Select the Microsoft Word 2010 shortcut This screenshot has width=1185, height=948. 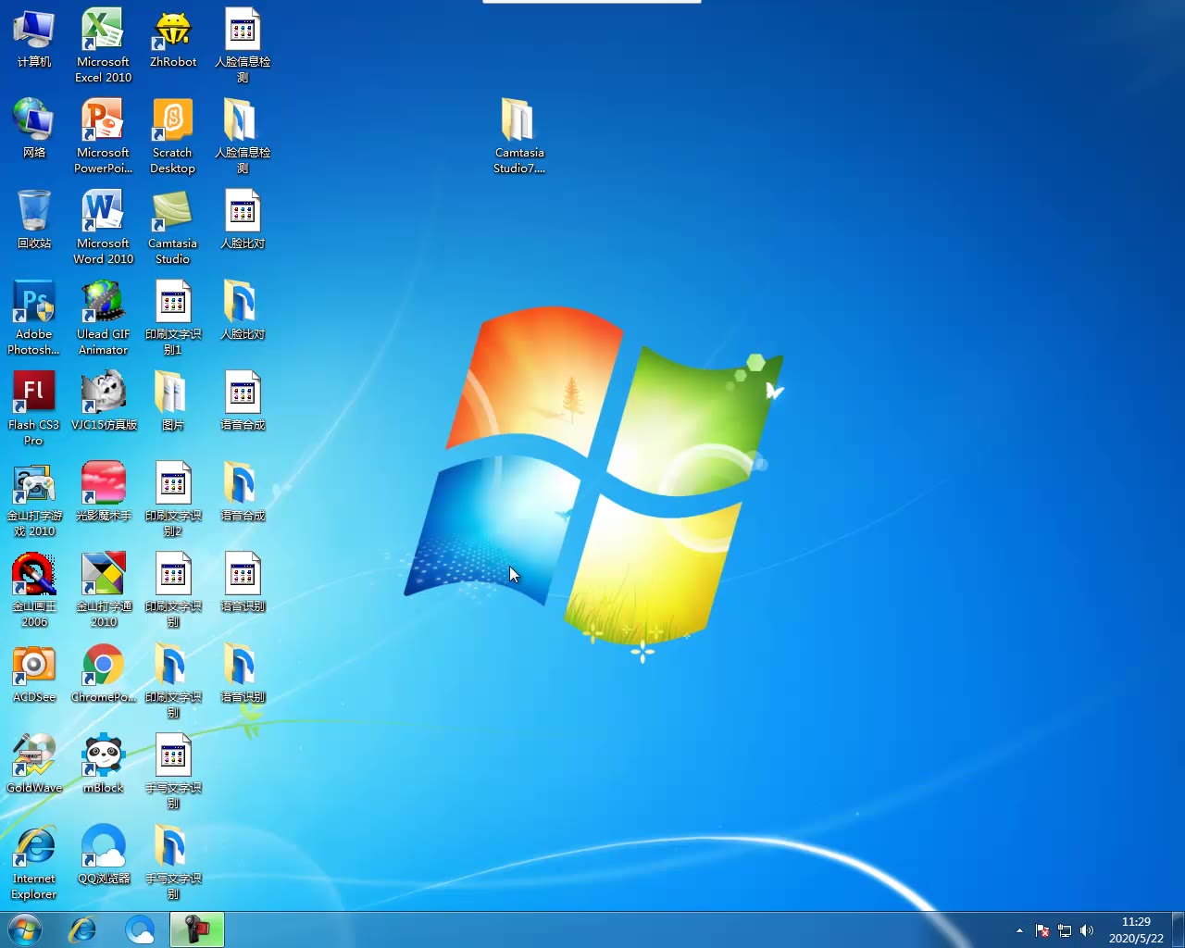103,227
